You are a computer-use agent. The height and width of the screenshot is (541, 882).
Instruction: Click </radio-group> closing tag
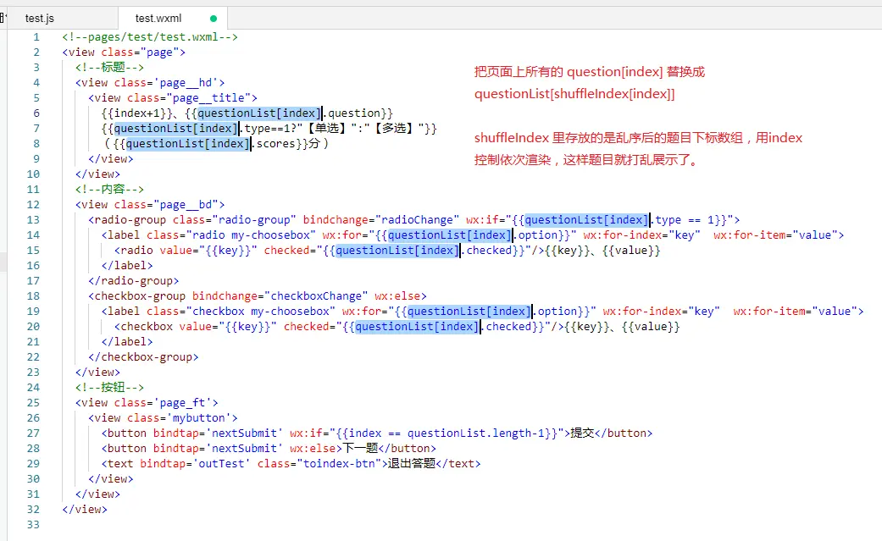click(134, 280)
